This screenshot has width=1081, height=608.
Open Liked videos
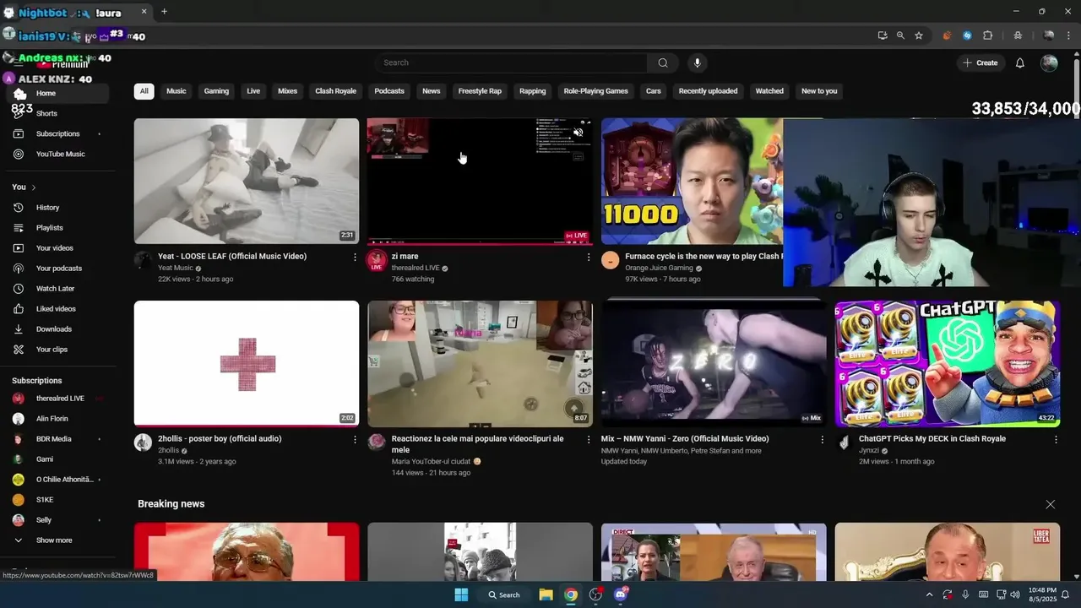(57, 308)
